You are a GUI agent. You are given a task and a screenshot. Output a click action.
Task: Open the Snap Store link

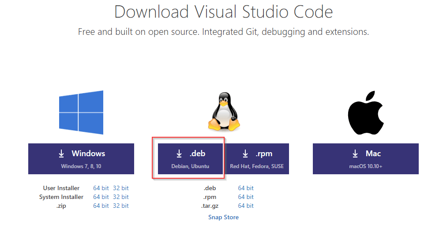223,217
